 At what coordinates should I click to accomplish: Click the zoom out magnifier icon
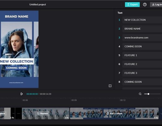point(140,94)
